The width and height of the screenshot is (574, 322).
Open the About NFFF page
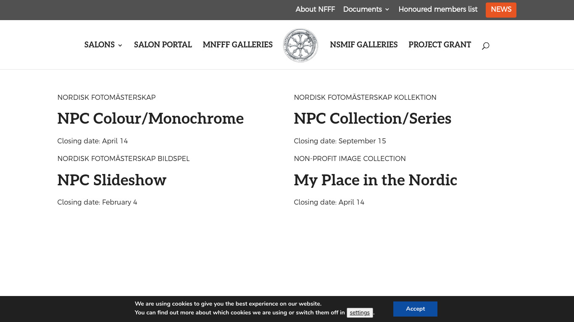click(315, 9)
